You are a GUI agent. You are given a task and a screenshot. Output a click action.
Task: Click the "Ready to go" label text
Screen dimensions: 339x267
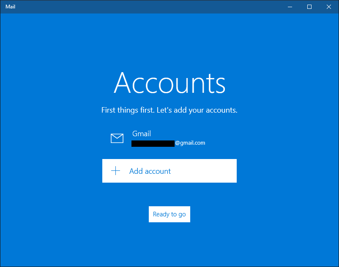[x=169, y=214]
